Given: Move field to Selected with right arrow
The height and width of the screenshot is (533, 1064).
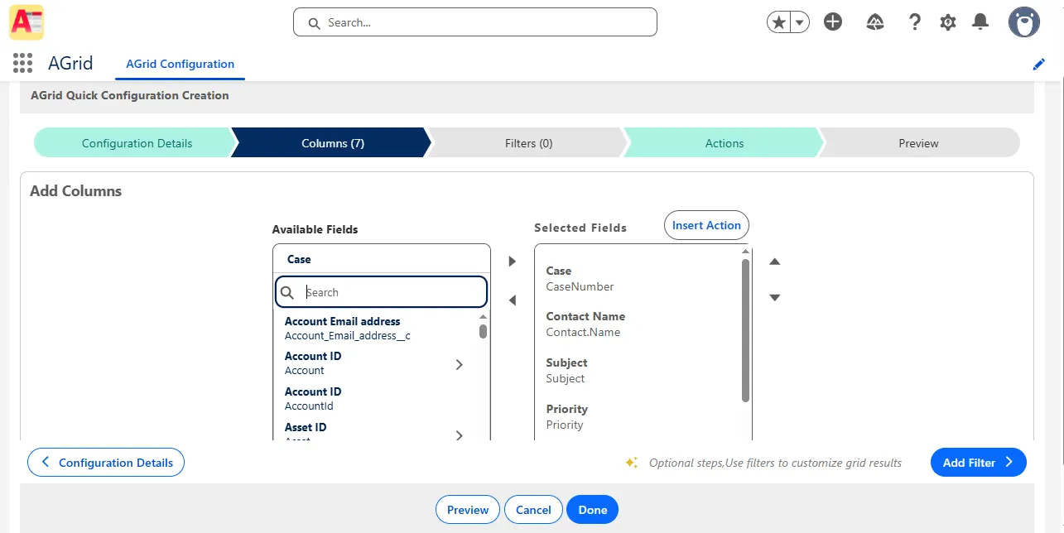Looking at the screenshot, I should tap(512, 262).
